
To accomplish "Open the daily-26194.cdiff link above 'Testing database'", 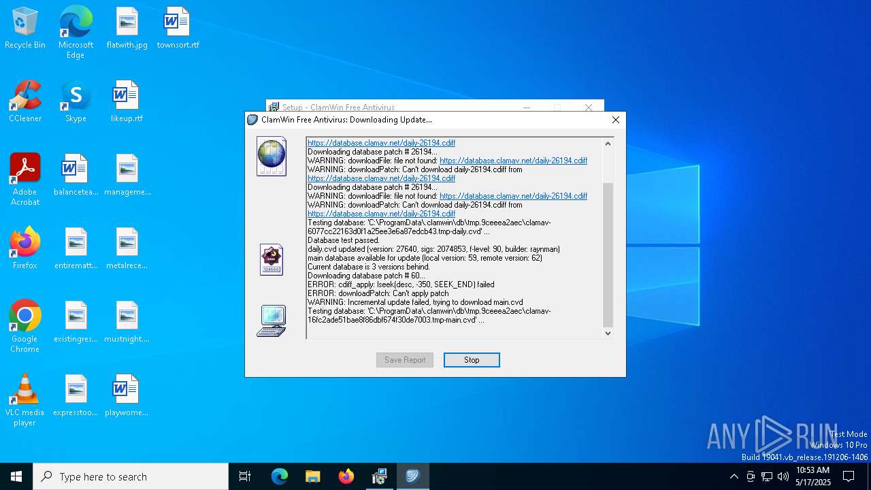I will coord(381,214).
